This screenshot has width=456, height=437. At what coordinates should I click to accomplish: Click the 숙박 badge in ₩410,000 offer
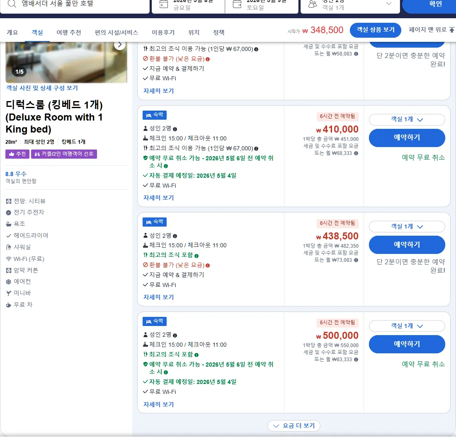click(155, 115)
